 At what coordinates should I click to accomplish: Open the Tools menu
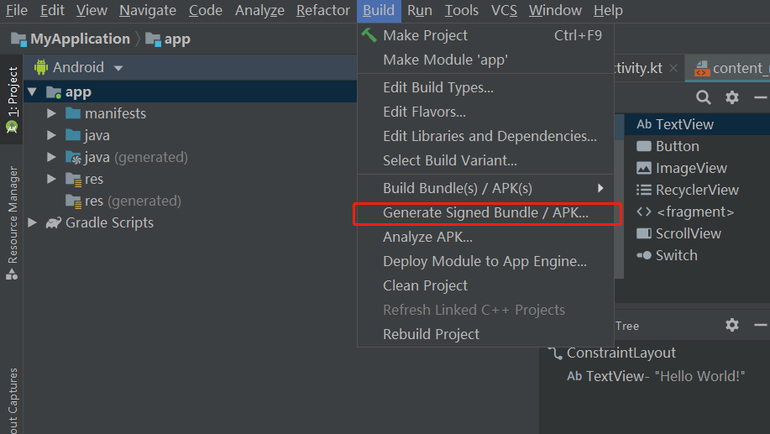pos(461,10)
